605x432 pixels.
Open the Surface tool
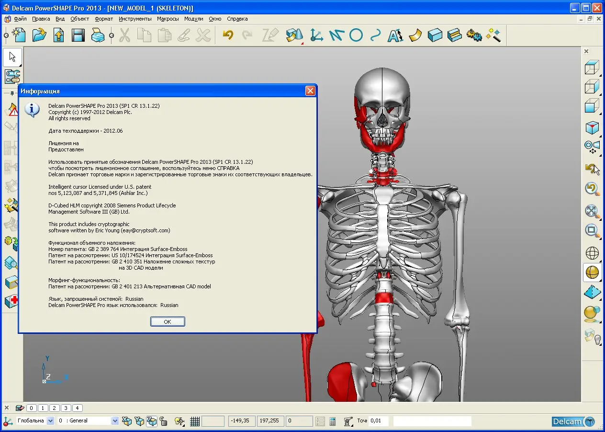pyautogui.click(x=415, y=35)
